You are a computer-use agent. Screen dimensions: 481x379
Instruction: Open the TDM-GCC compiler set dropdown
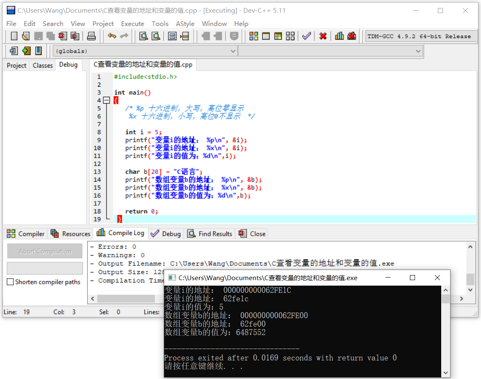[x=421, y=36]
